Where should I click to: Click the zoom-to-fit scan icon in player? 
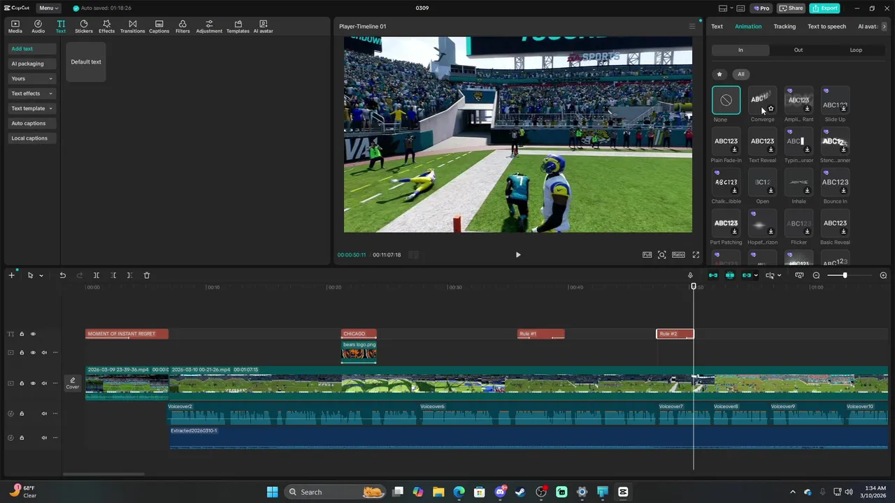click(662, 255)
